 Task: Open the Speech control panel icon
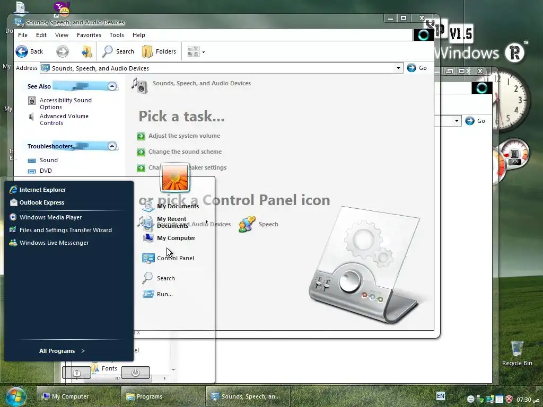tap(259, 224)
